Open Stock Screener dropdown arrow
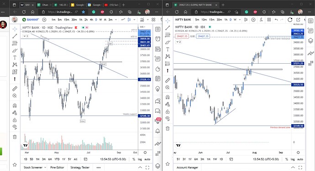315x171 pixels. tap(45, 167)
